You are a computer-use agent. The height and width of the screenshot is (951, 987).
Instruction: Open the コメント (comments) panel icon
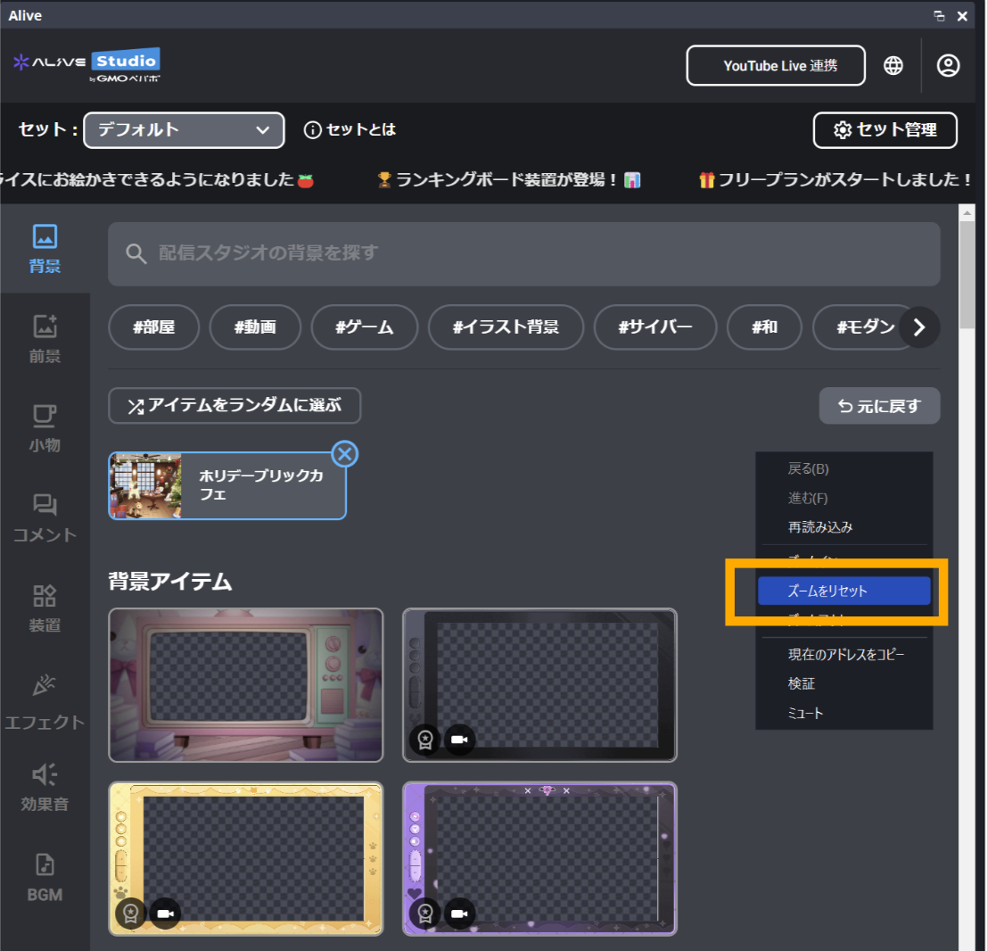[45, 516]
